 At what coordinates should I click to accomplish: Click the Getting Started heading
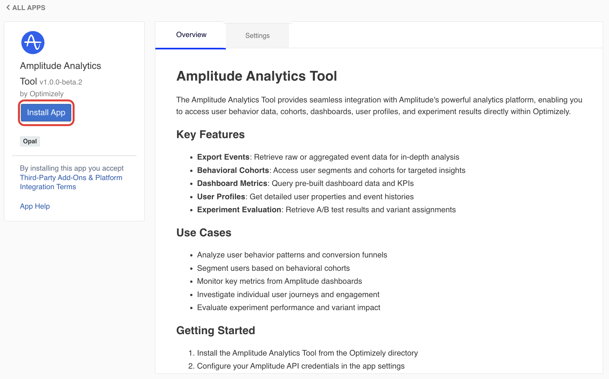tap(215, 331)
